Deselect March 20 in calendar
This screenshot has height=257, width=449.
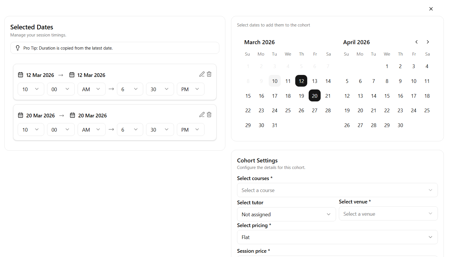[314, 96]
